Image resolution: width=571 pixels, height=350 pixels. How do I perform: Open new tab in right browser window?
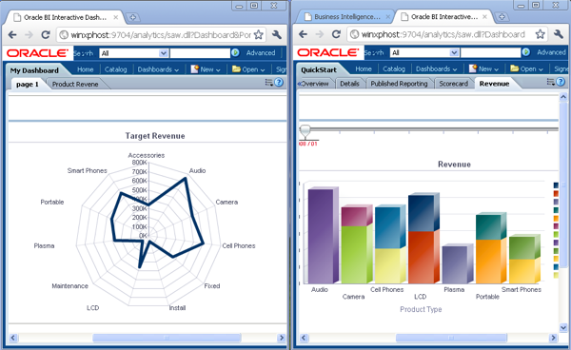[502, 17]
